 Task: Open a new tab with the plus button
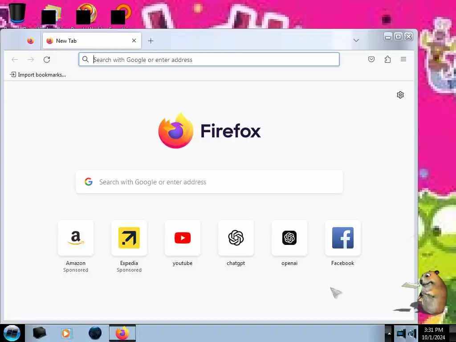pos(151,41)
